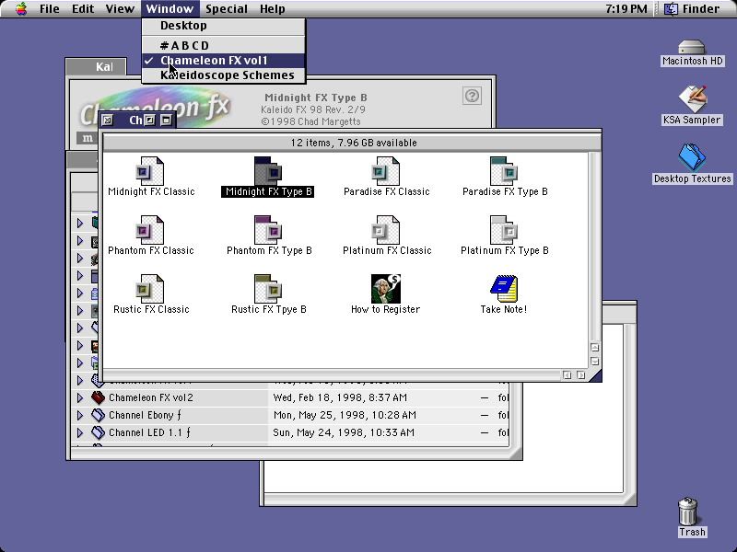Select the Platinum FX Type B scheme icon
The image size is (737, 552).
tap(504, 230)
